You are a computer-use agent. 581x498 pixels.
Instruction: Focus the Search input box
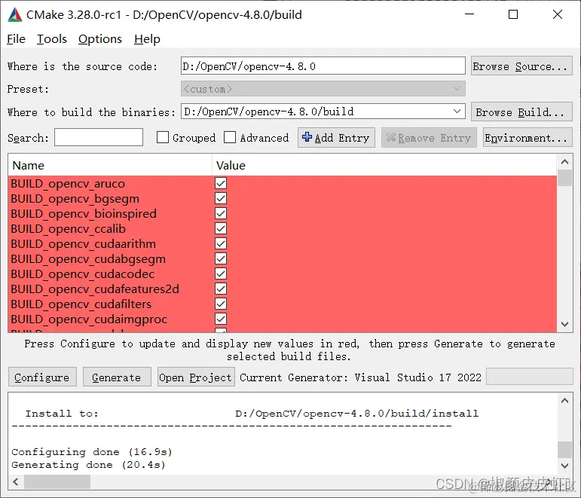(x=99, y=137)
